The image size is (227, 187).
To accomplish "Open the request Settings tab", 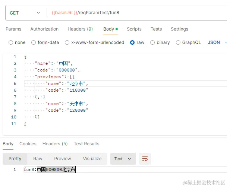I will click(180, 29).
